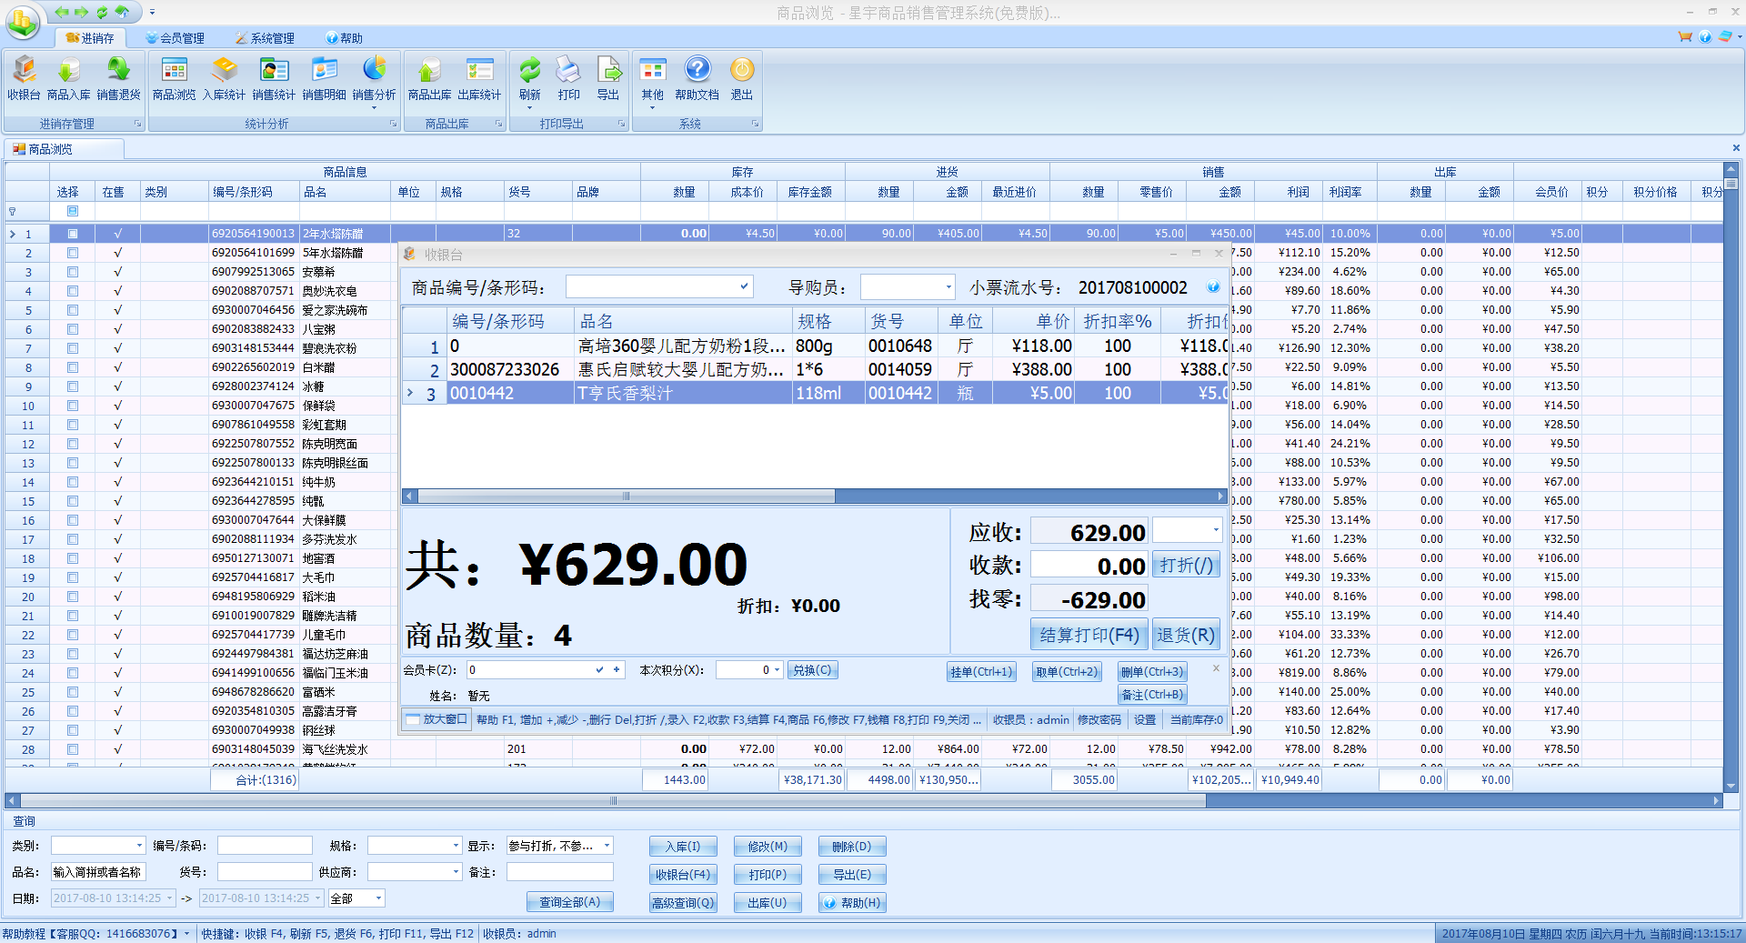The height and width of the screenshot is (943, 1746).
Task: Tick the checkbox for row 3 安慕希
Action: (x=73, y=272)
